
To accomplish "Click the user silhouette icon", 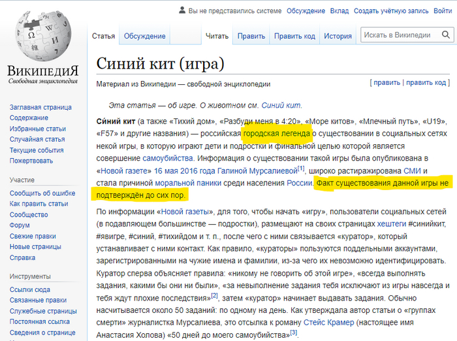I will coord(182,10).
